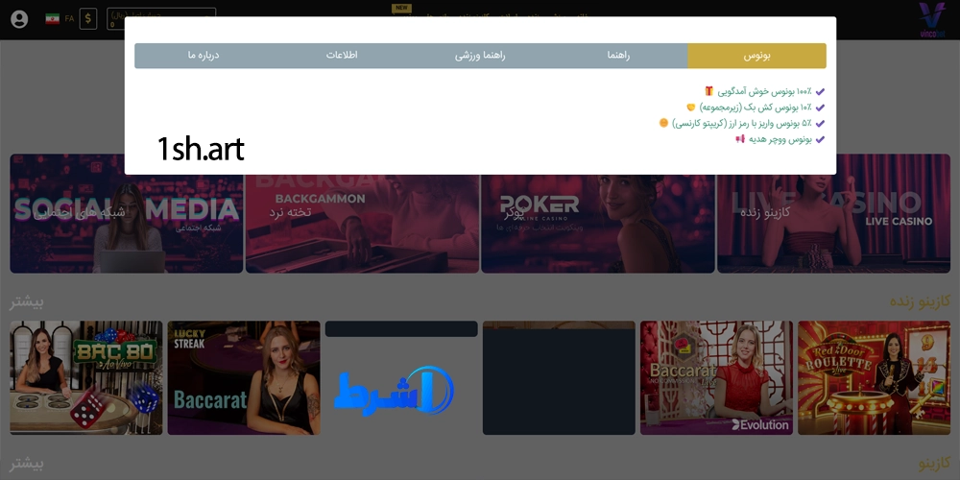Open the account balance box in header

[160, 19]
